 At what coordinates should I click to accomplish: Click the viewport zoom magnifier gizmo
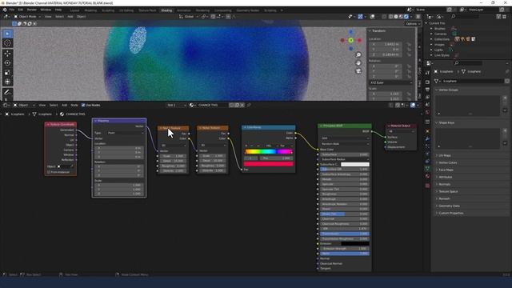tap(358, 55)
